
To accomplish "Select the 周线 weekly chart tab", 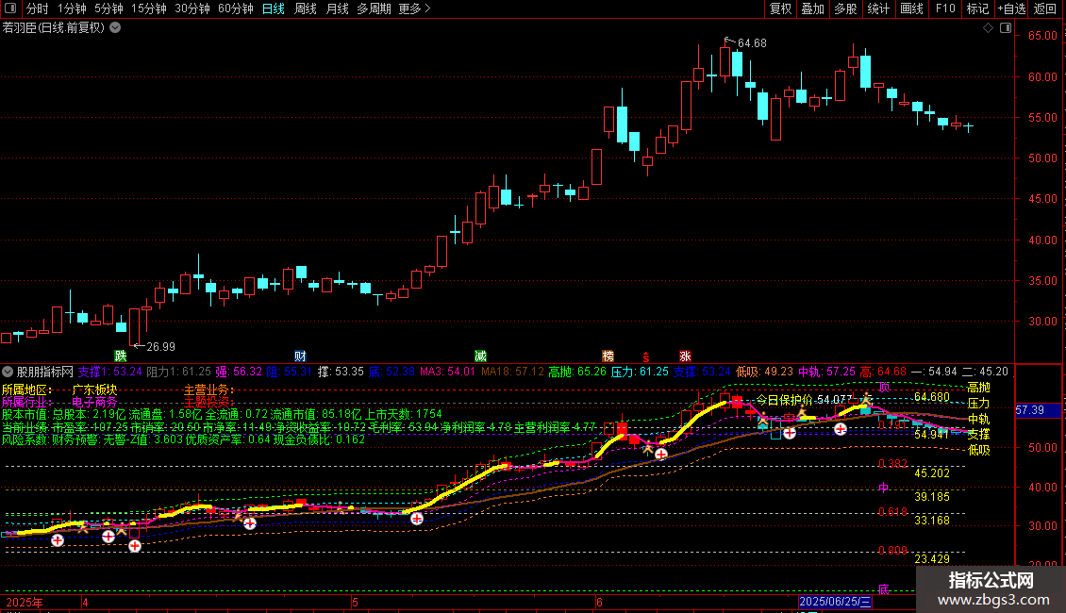I will pos(306,8).
